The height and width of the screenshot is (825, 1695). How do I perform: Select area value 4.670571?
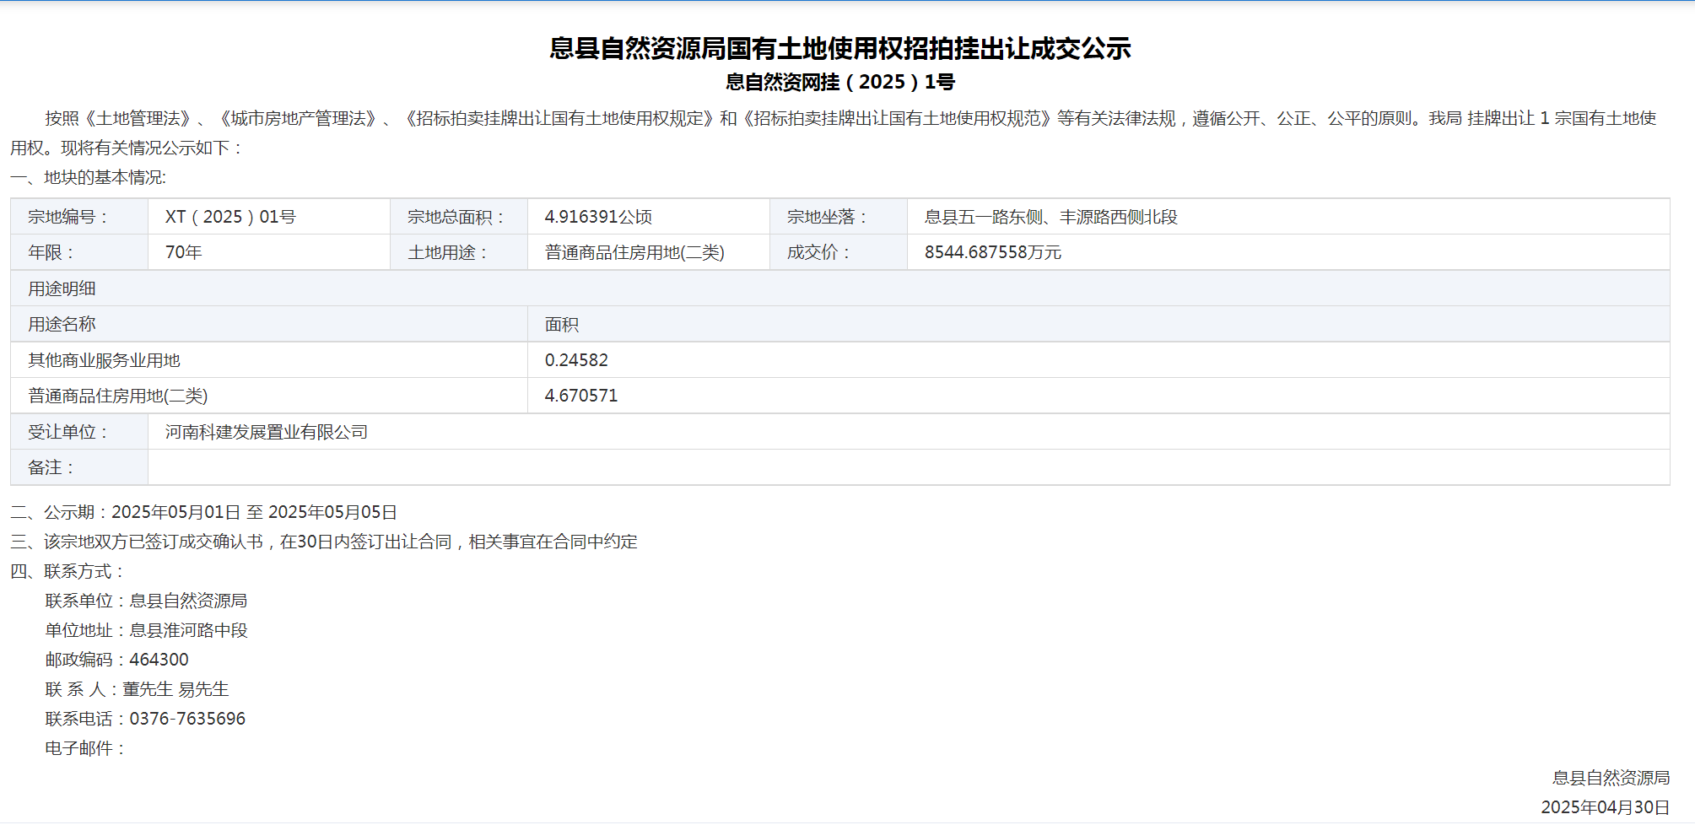click(x=581, y=396)
